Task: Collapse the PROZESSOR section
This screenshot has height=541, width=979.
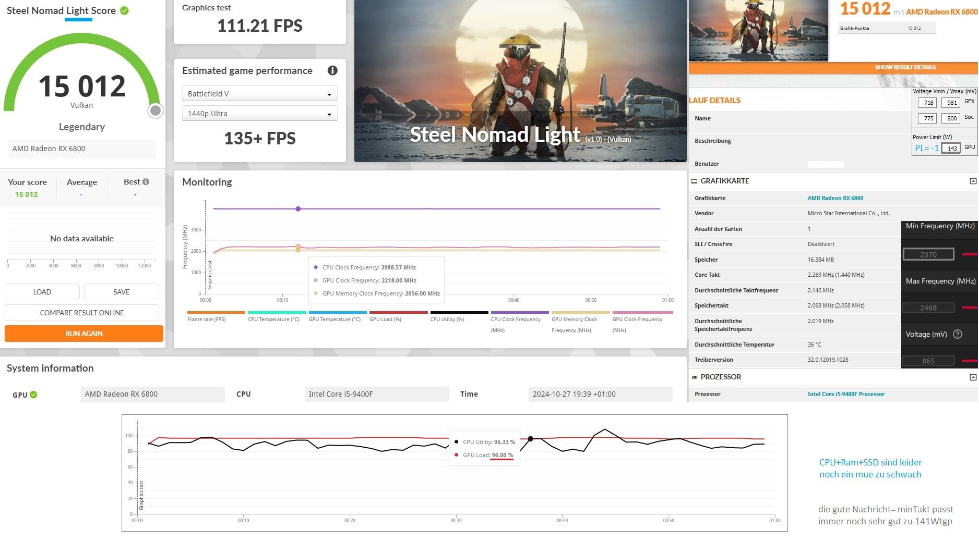Action: point(973,377)
